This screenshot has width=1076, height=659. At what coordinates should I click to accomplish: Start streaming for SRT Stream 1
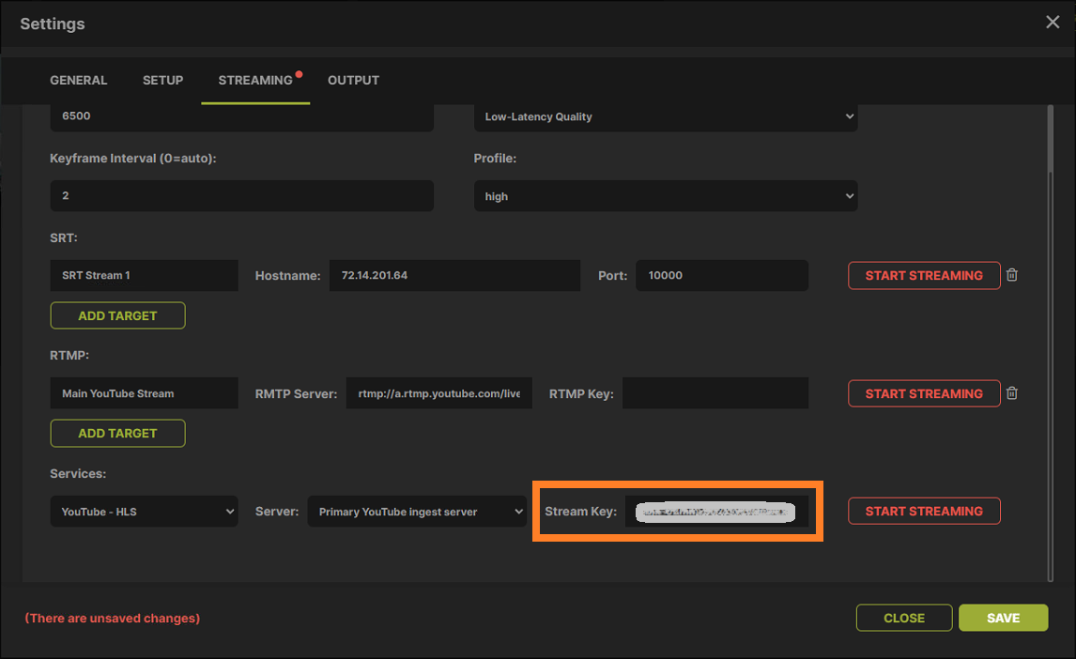(924, 275)
